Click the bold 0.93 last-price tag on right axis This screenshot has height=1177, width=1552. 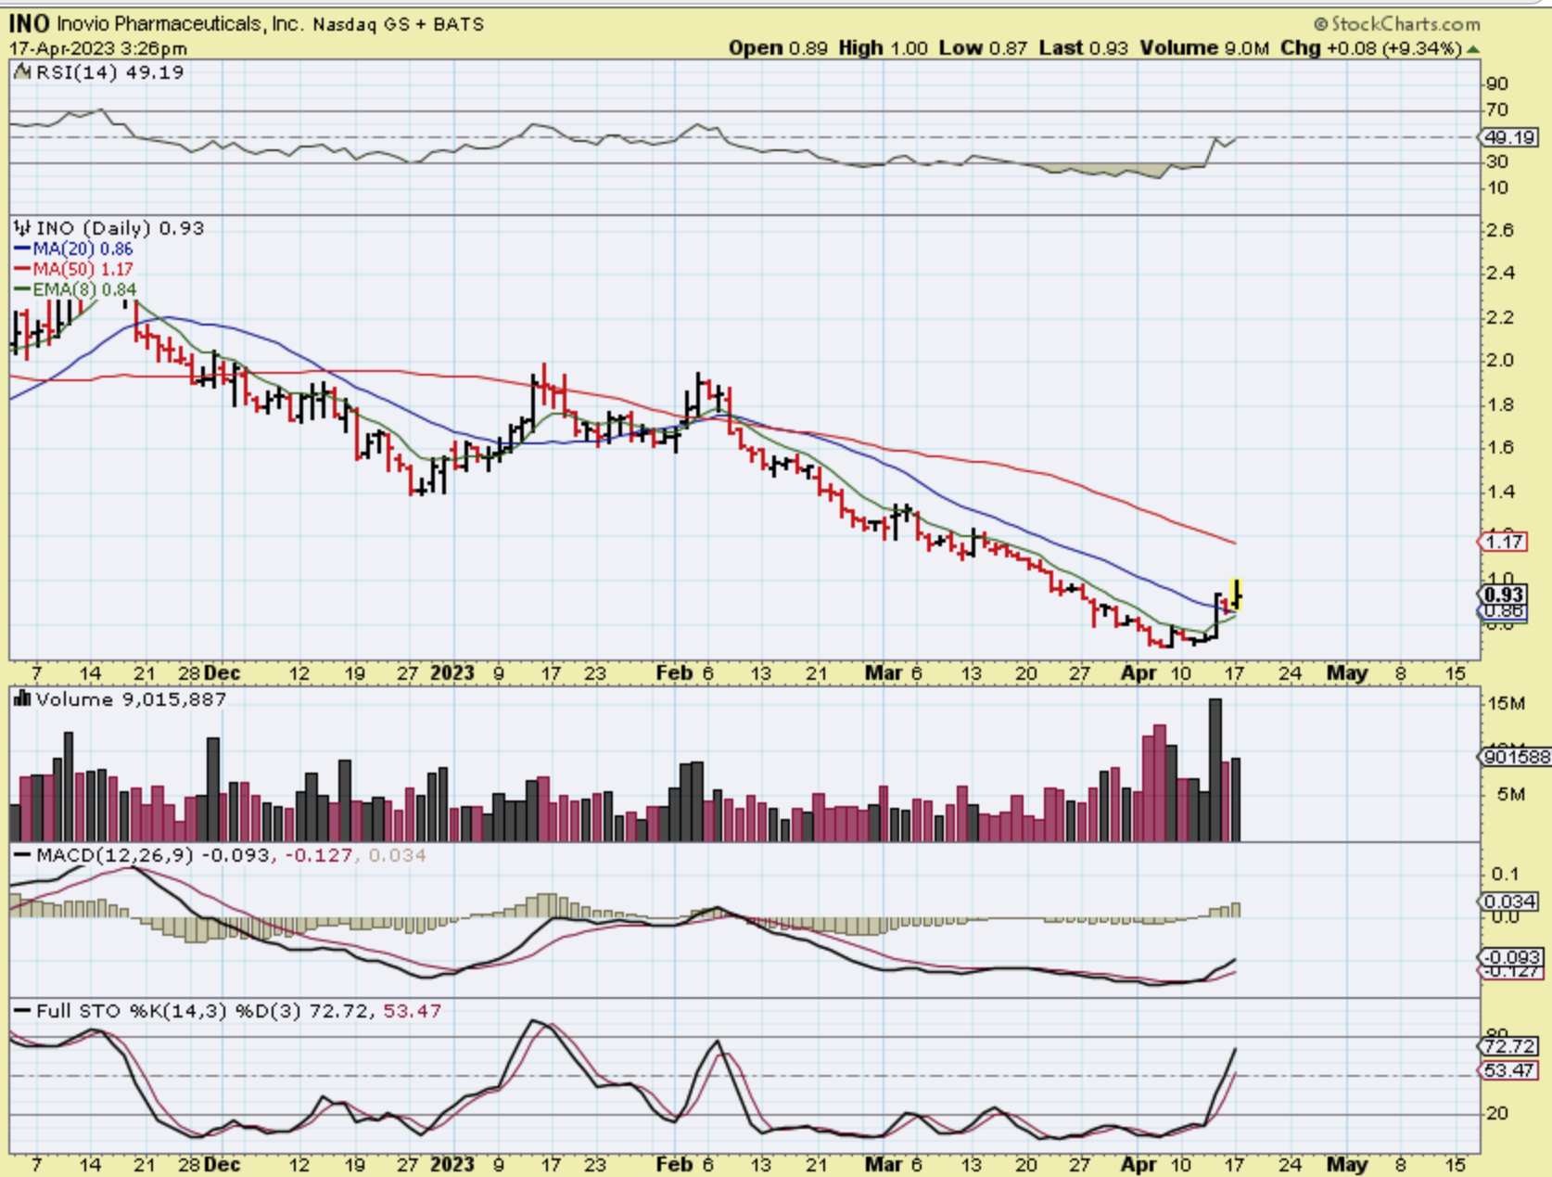[1503, 595]
